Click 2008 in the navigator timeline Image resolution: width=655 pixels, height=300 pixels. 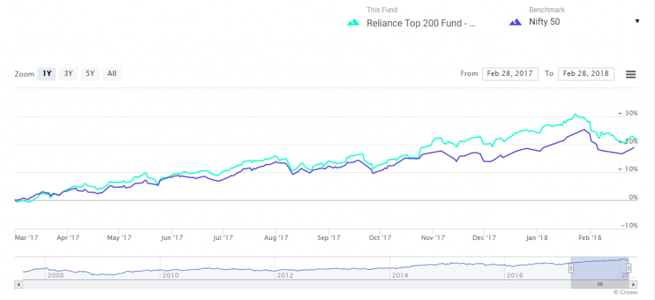click(x=56, y=275)
